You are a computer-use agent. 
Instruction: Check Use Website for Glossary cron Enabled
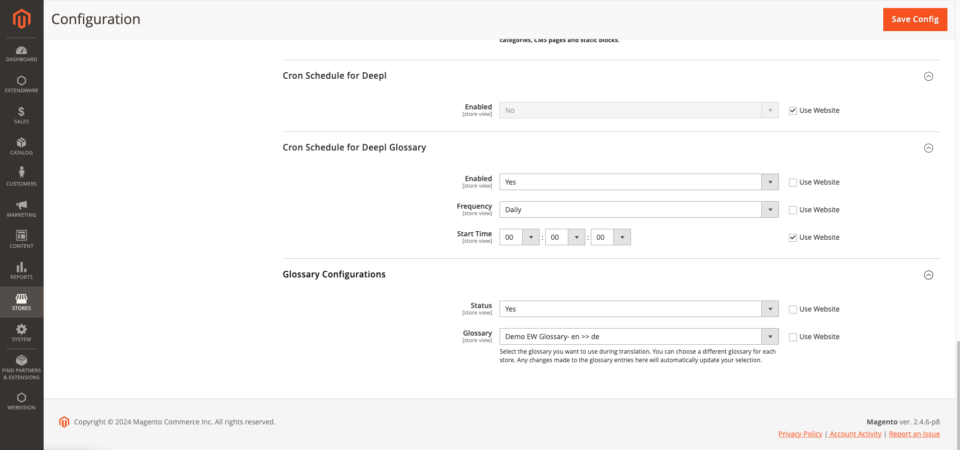click(793, 183)
